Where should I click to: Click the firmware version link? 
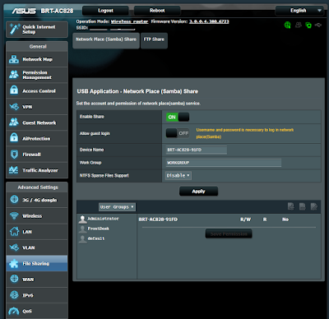(209, 21)
